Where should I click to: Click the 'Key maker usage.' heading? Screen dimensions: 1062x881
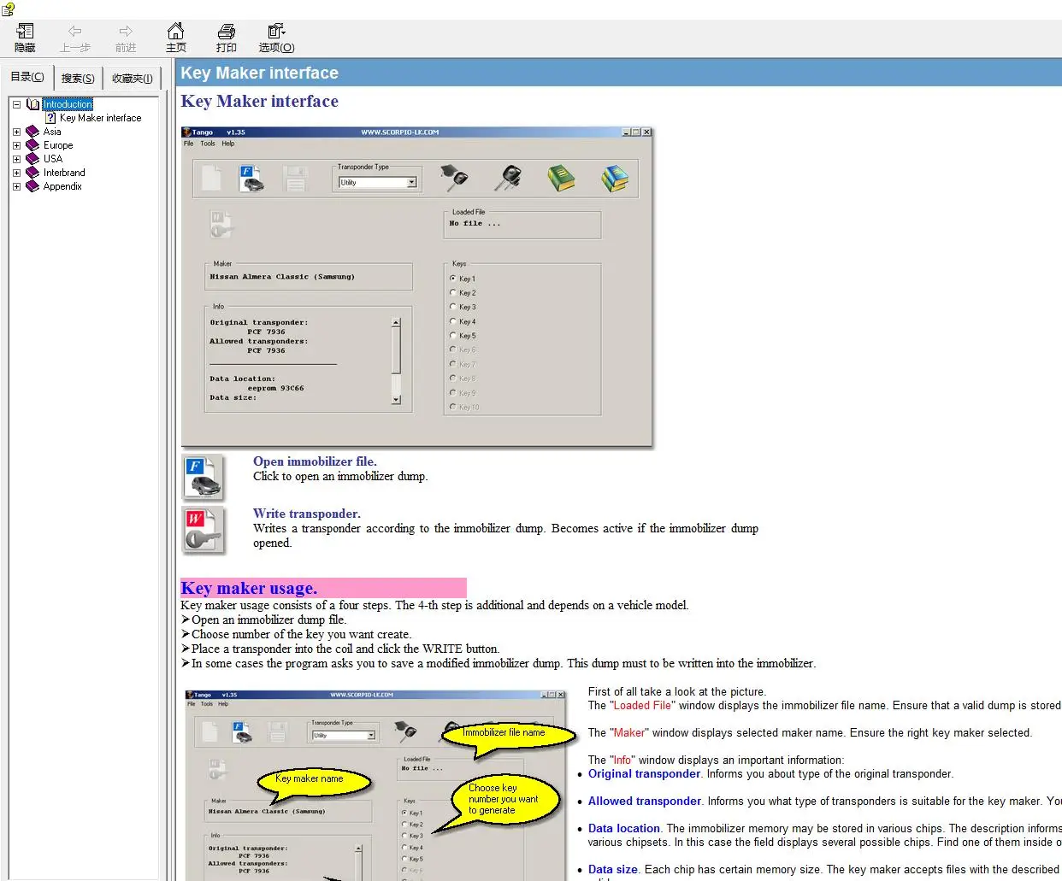pyautogui.click(x=249, y=588)
